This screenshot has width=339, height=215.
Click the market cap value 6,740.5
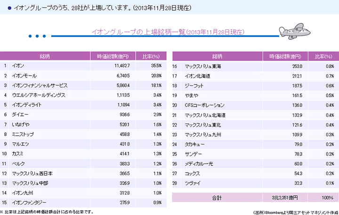pos(123,76)
